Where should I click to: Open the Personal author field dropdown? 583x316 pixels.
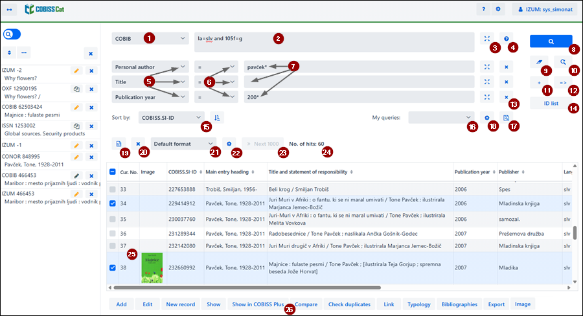click(150, 67)
